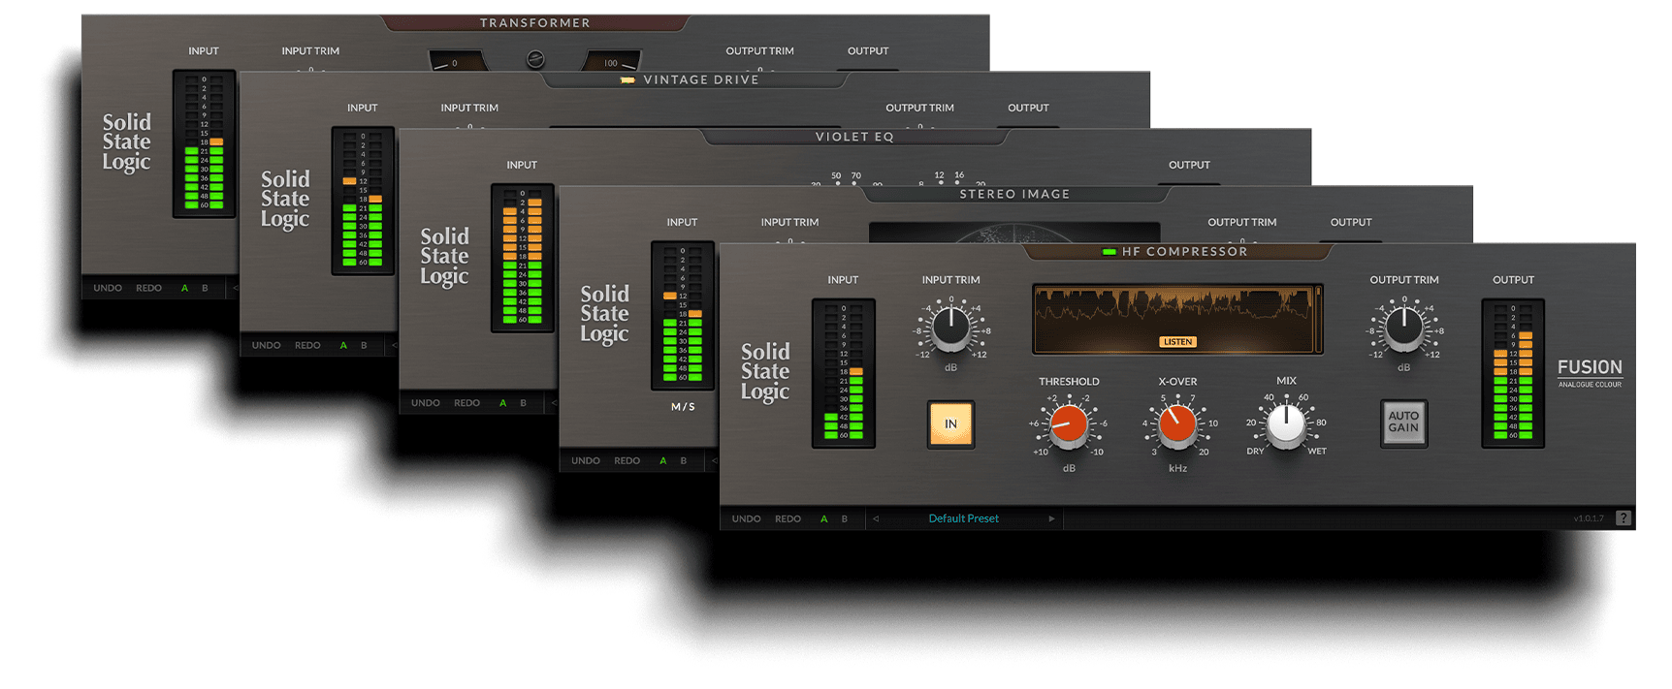This screenshot has width=1672, height=689.
Task: Click the INPUT TRIM knob in HF Compressor
Action: point(950,329)
